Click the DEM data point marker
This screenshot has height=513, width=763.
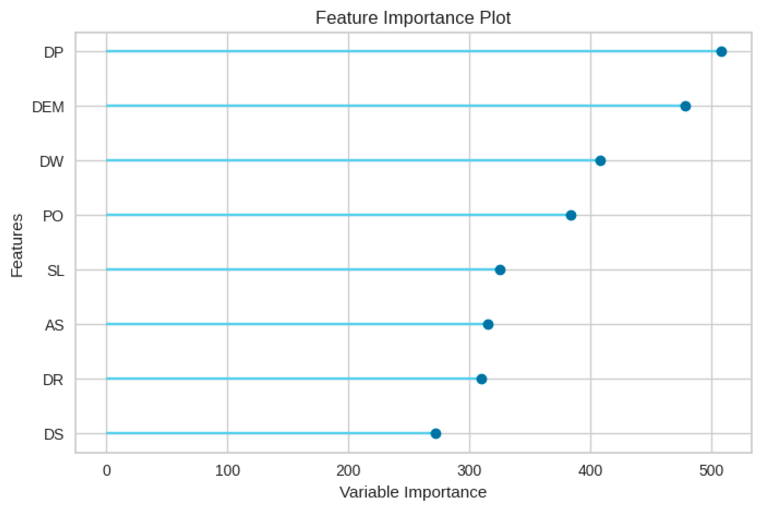[x=685, y=106]
